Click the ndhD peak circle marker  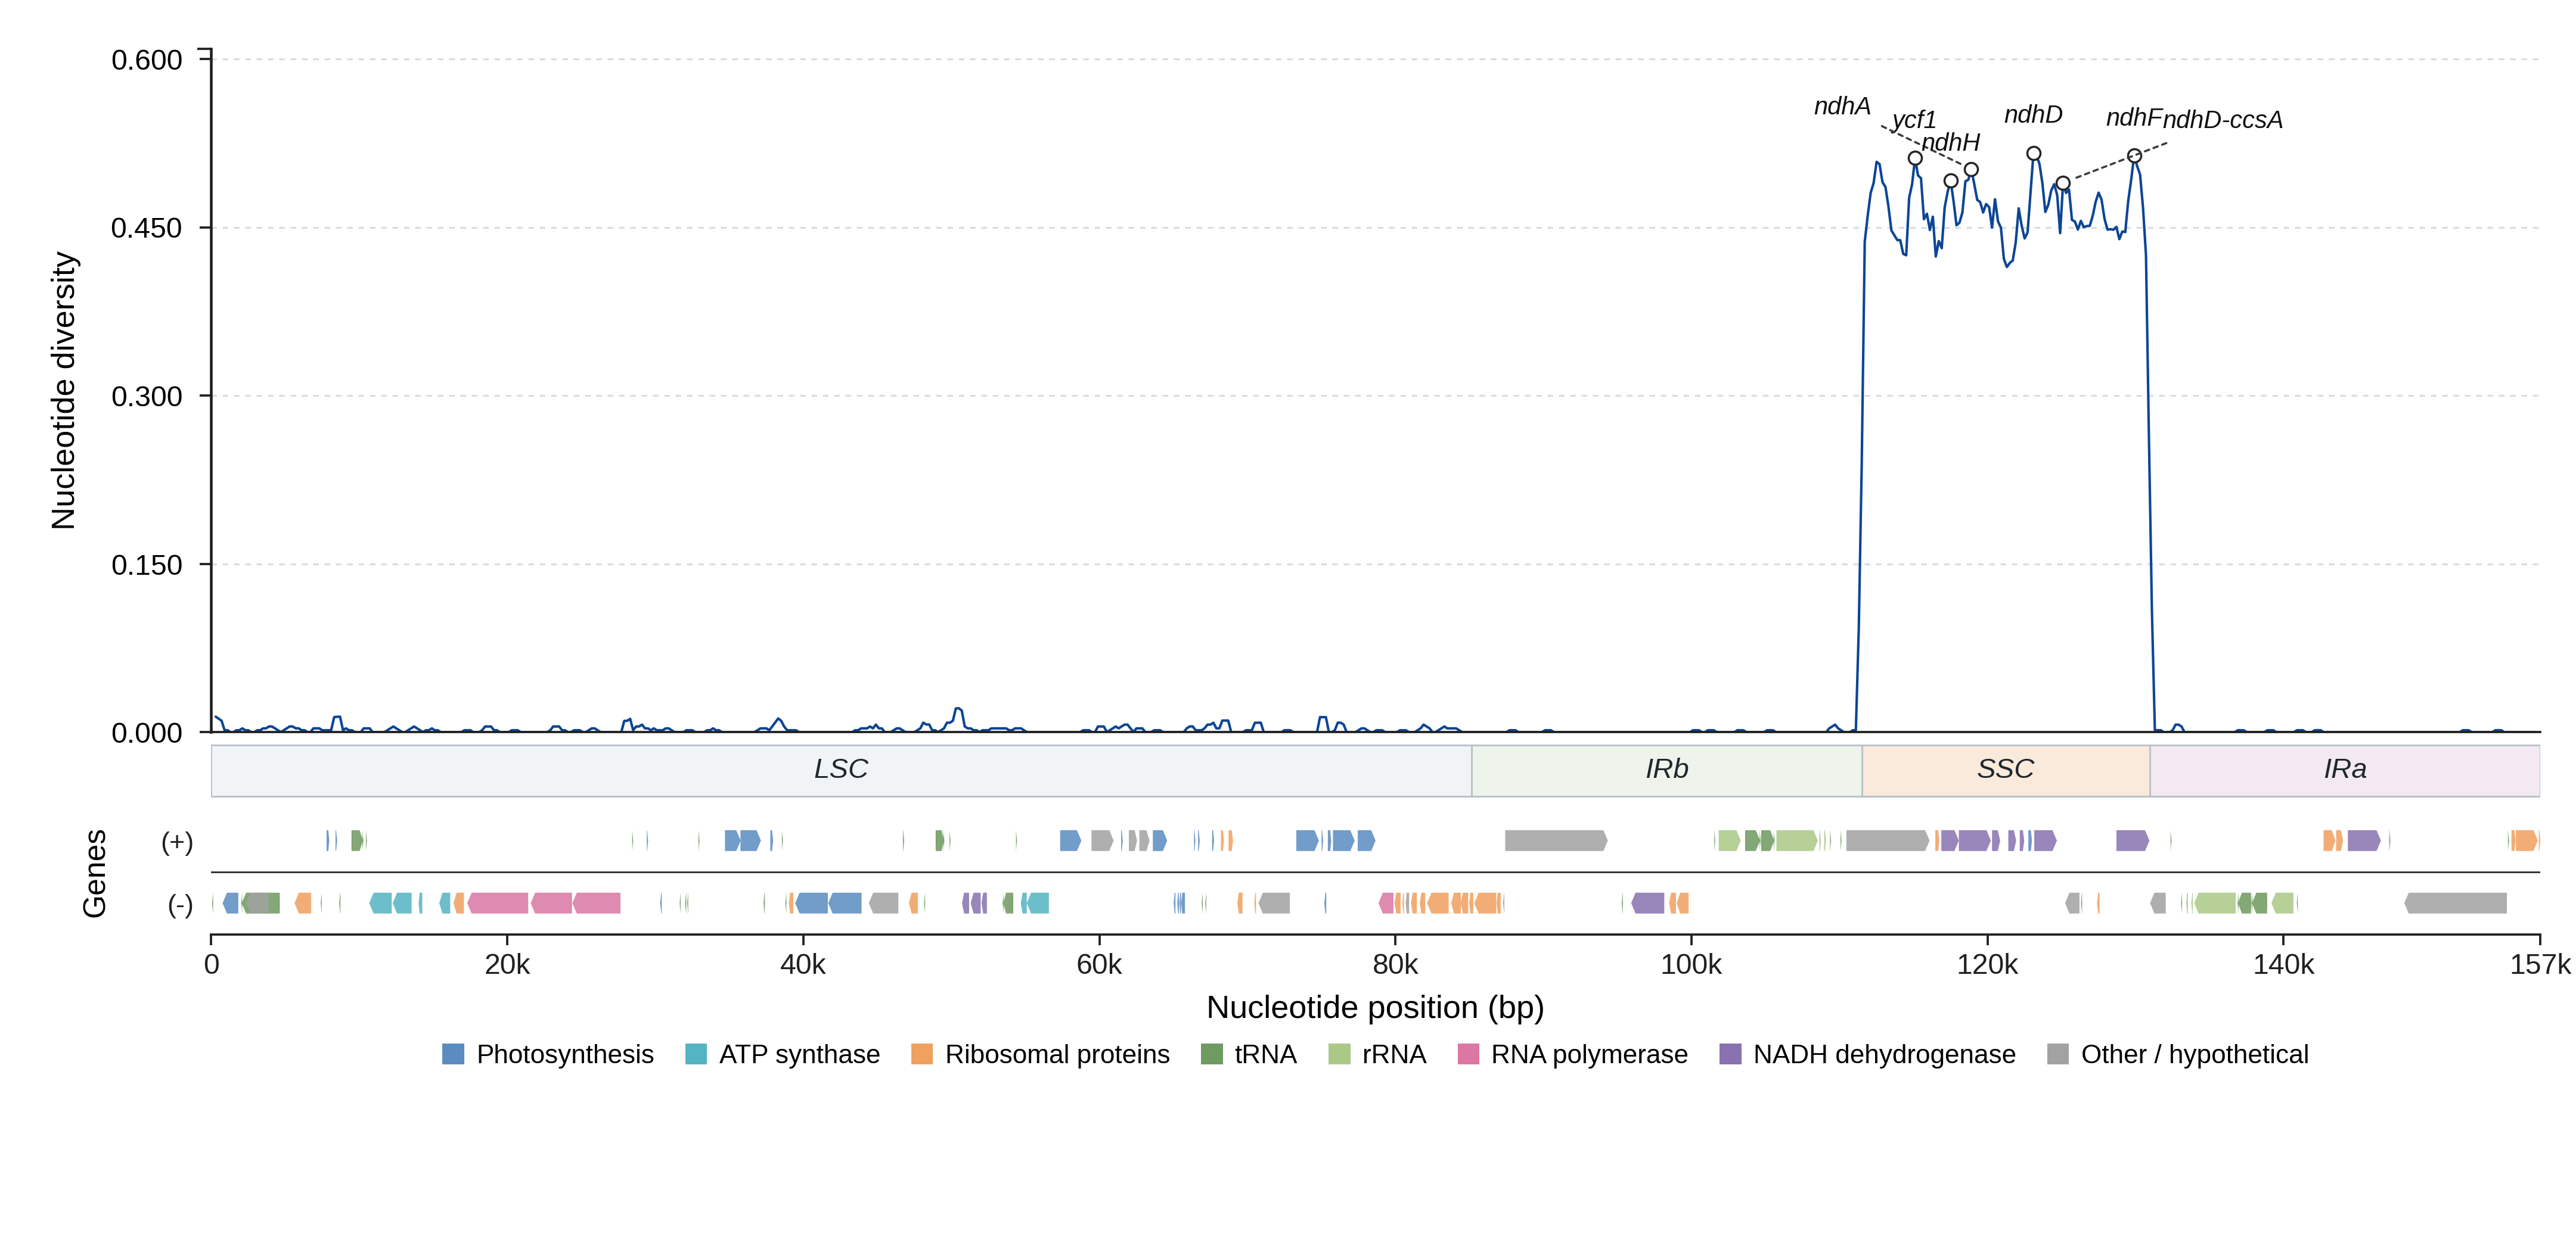[2033, 154]
